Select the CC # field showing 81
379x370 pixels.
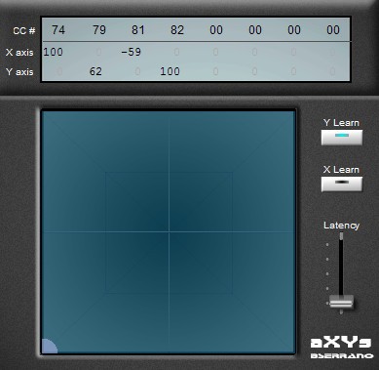point(138,30)
